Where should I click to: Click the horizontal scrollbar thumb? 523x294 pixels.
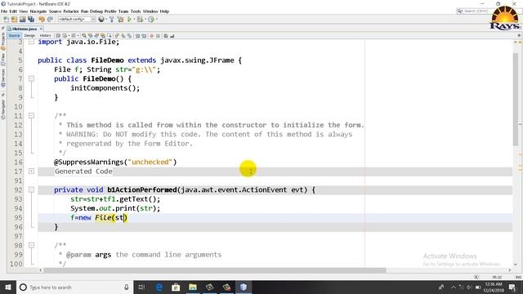pos(215,270)
